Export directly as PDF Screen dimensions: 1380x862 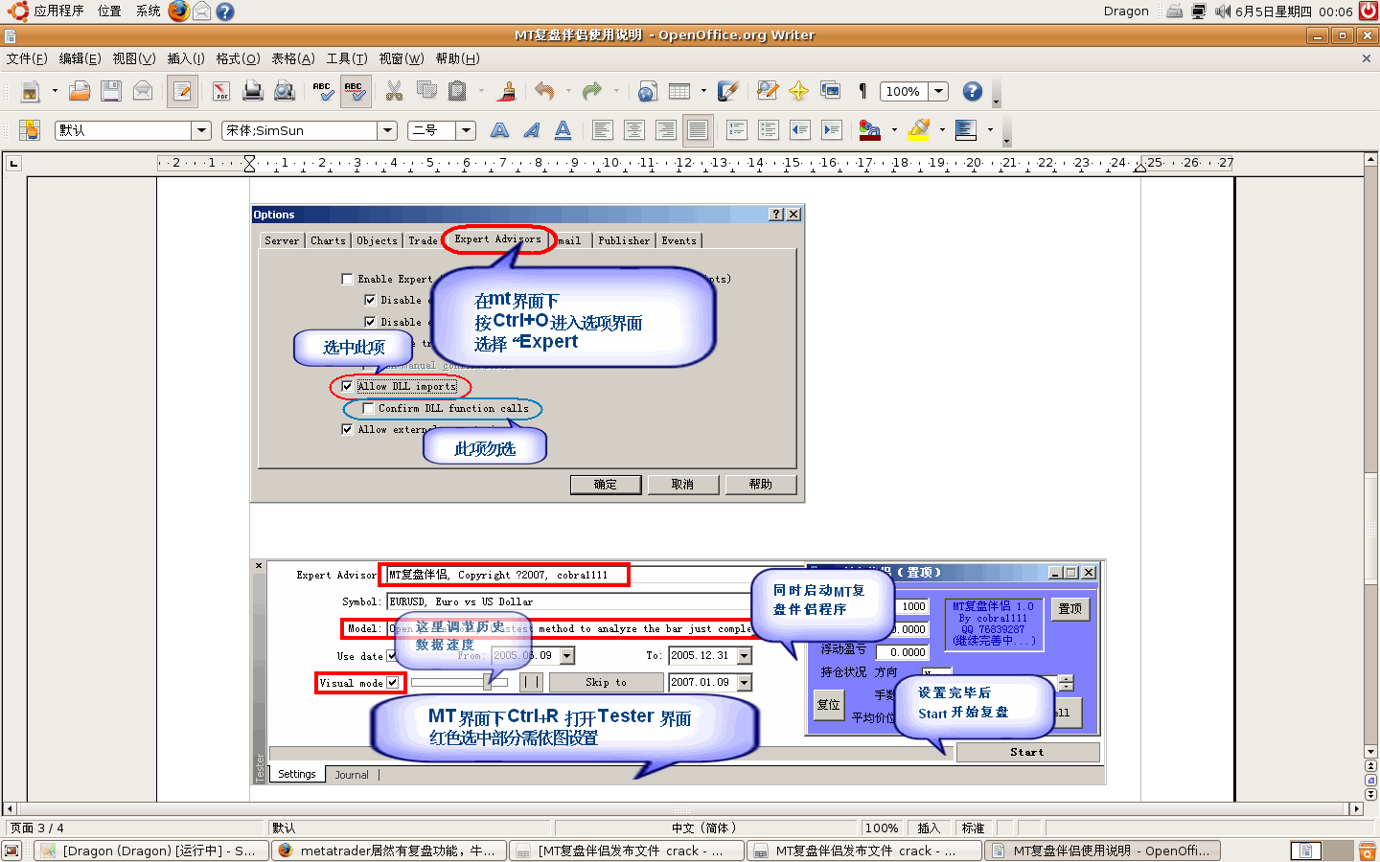coord(221,91)
